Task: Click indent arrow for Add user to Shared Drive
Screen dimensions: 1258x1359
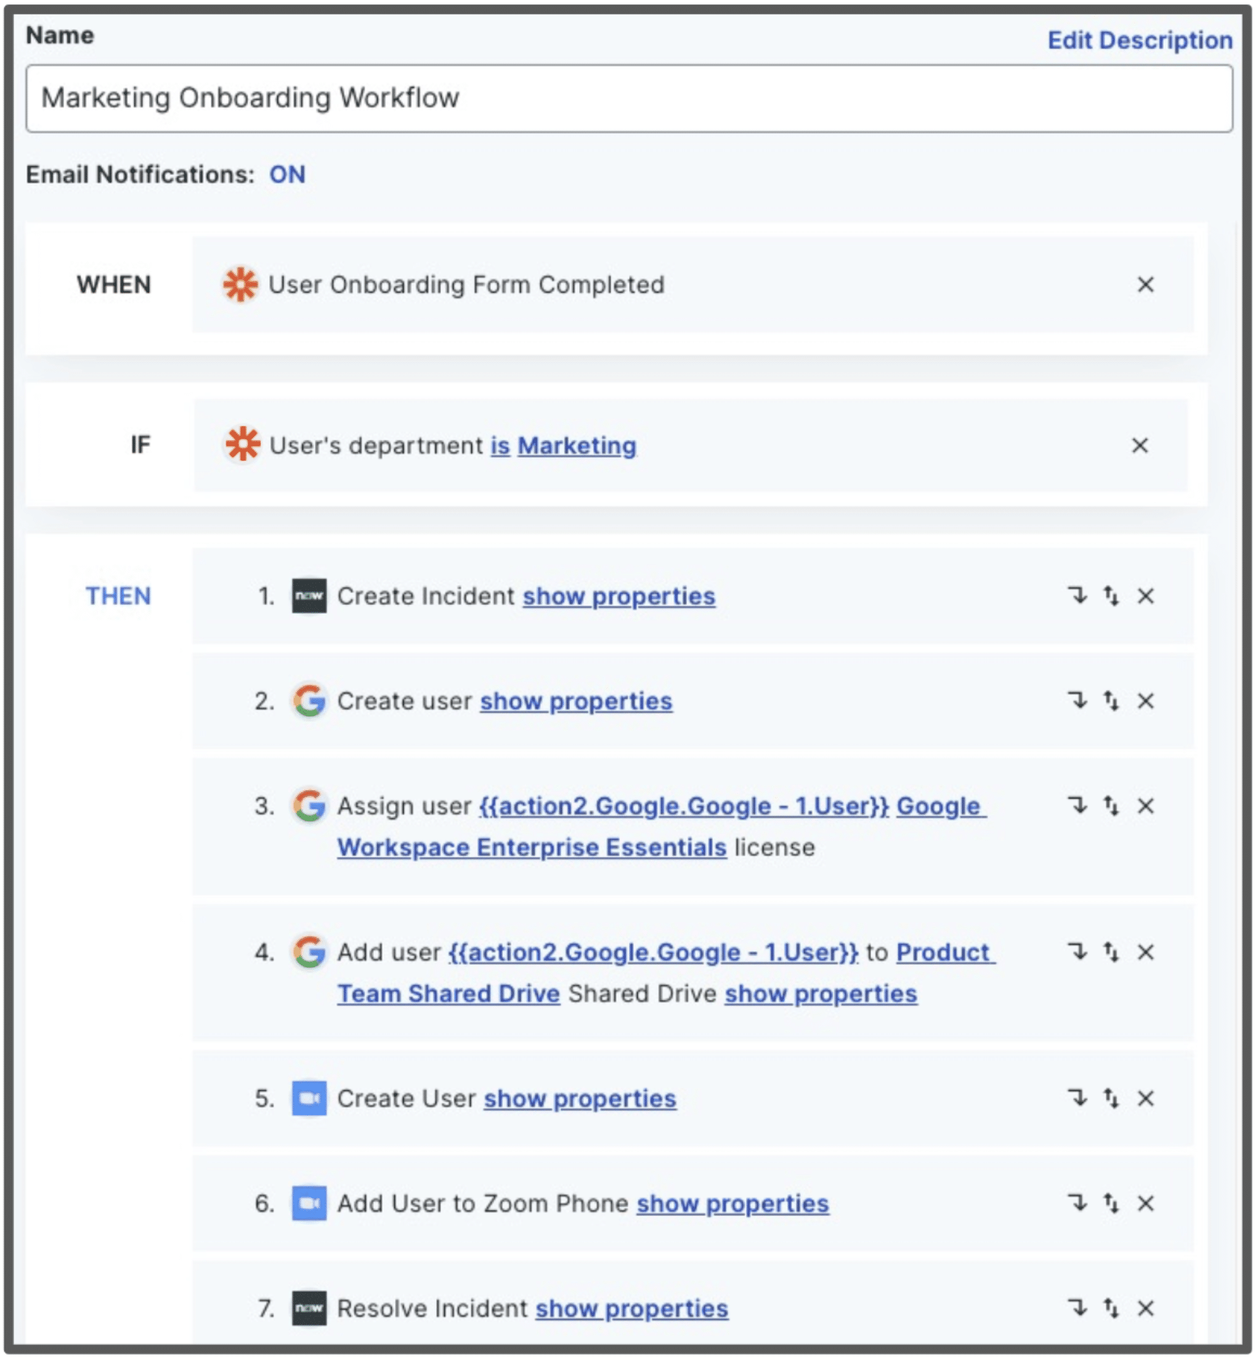Action: [x=1077, y=952]
